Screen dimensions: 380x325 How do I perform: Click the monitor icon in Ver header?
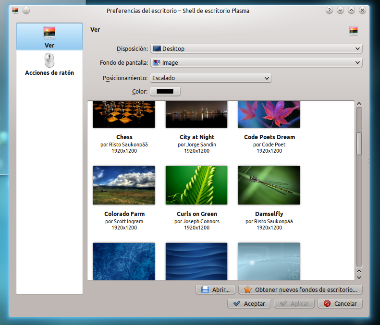(354, 31)
